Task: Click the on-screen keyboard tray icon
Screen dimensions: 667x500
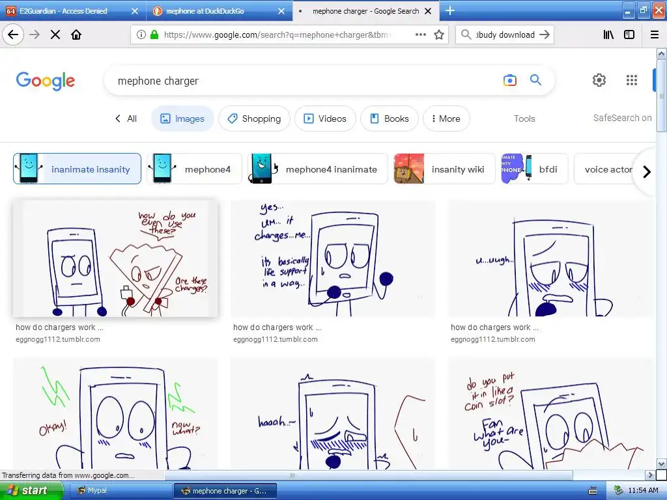Action: [592, 491]
